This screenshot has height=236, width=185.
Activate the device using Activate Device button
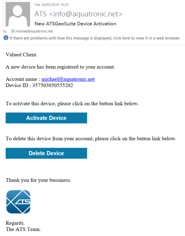46,118
